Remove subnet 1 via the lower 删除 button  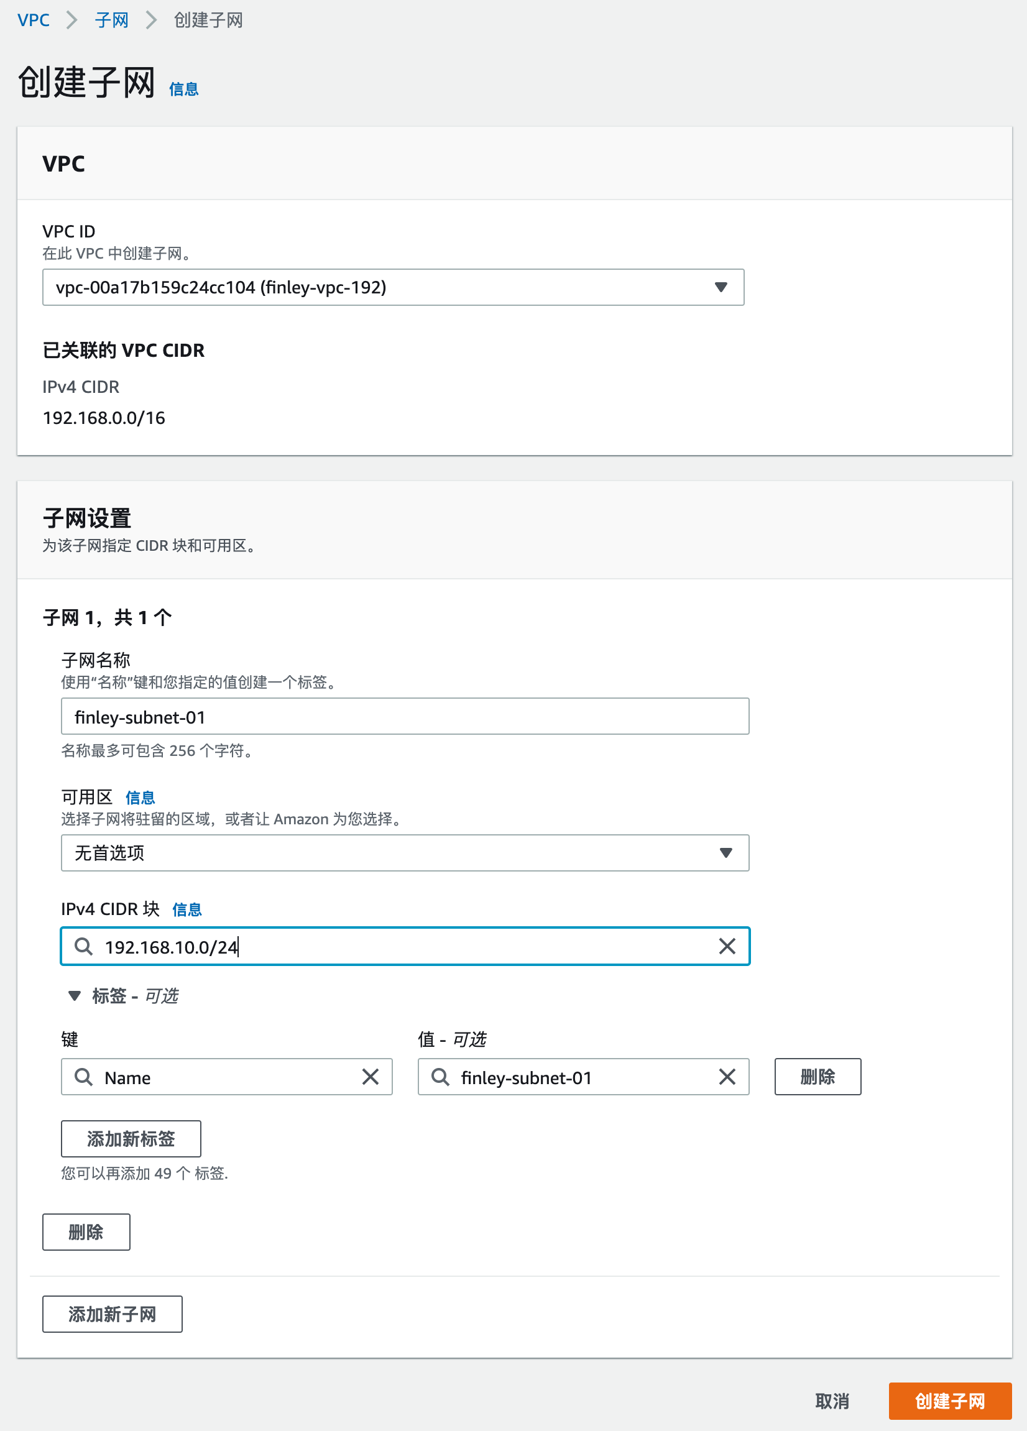point(86,1231)
